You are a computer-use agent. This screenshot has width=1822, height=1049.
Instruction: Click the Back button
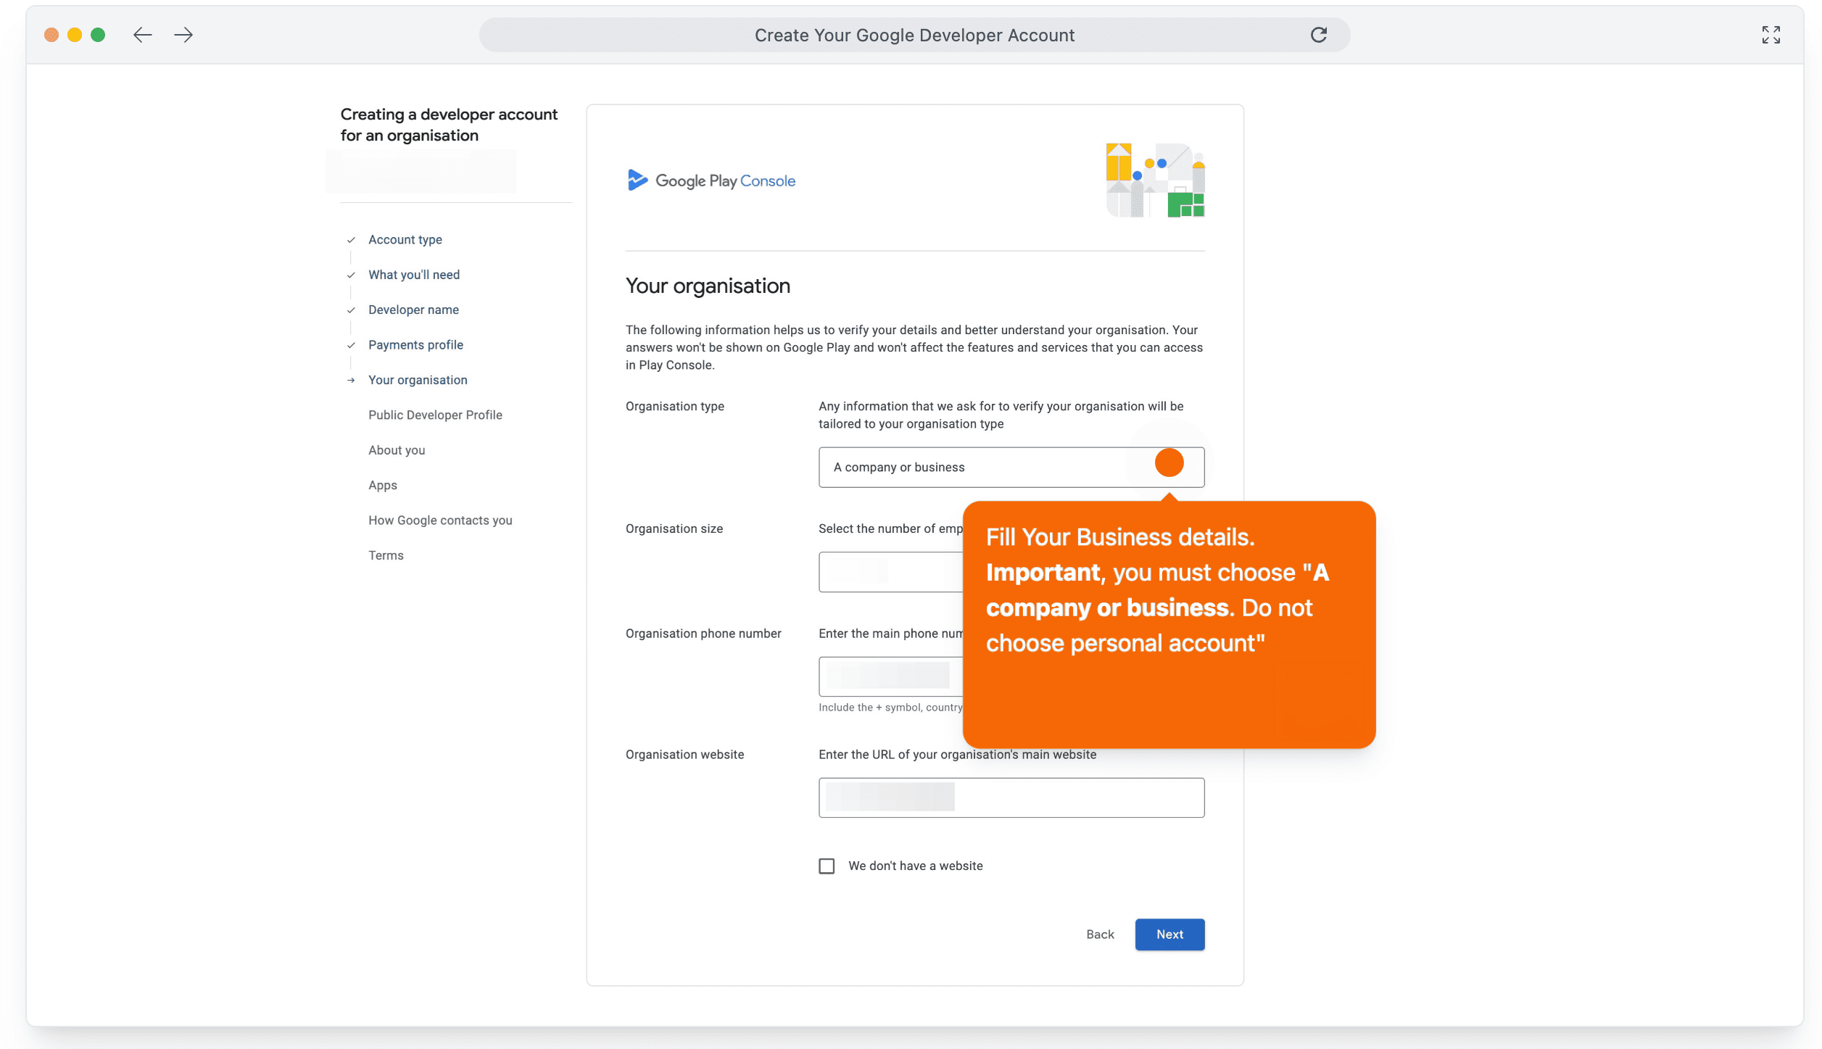pyautogui.click(x=1100, y=934)
